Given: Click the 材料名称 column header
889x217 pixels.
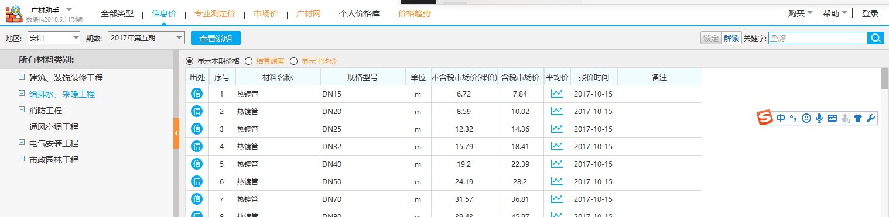Looking at the screenshot, I should click(278, 77).
